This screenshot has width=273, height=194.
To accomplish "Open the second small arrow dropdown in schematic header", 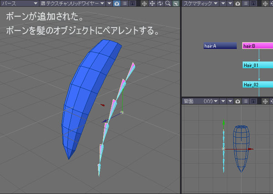I will point(230,3).
